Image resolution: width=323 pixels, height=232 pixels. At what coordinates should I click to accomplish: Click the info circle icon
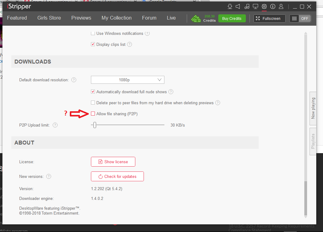pos(273,7)
